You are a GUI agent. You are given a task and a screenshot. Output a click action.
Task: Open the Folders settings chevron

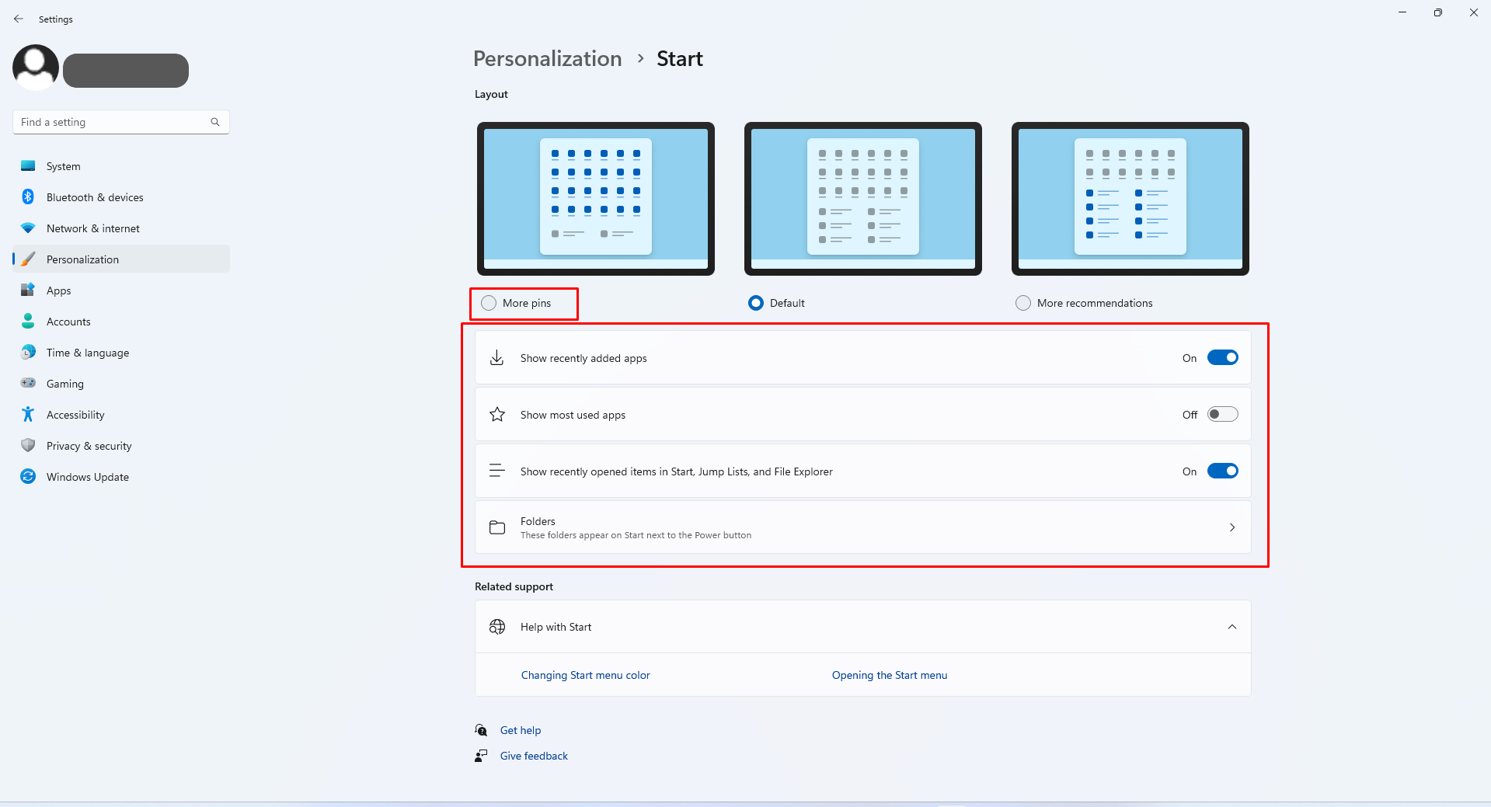click(x=1231, y=527)
